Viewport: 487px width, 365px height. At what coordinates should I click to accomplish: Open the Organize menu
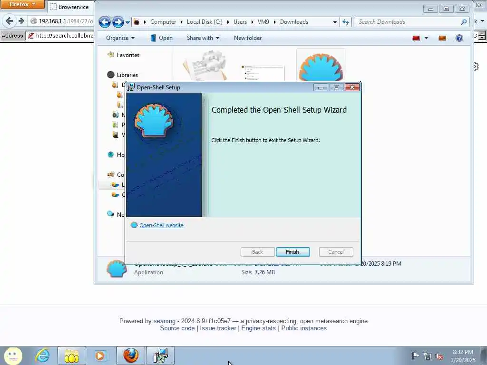(x=120, y=38)
